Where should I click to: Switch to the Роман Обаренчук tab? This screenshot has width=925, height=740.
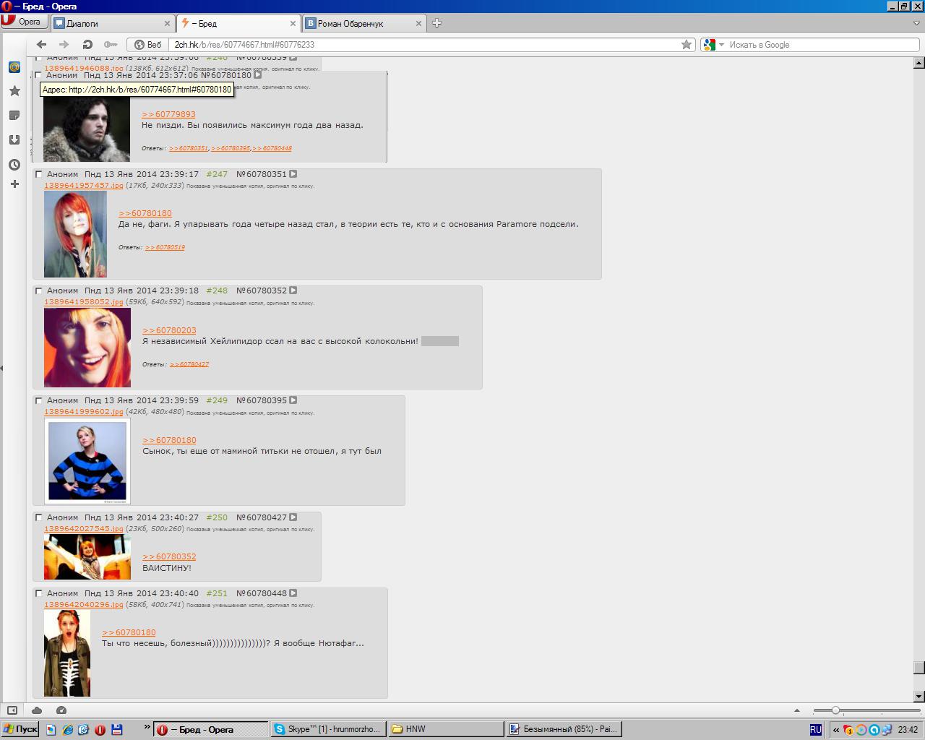click(365, 23)
